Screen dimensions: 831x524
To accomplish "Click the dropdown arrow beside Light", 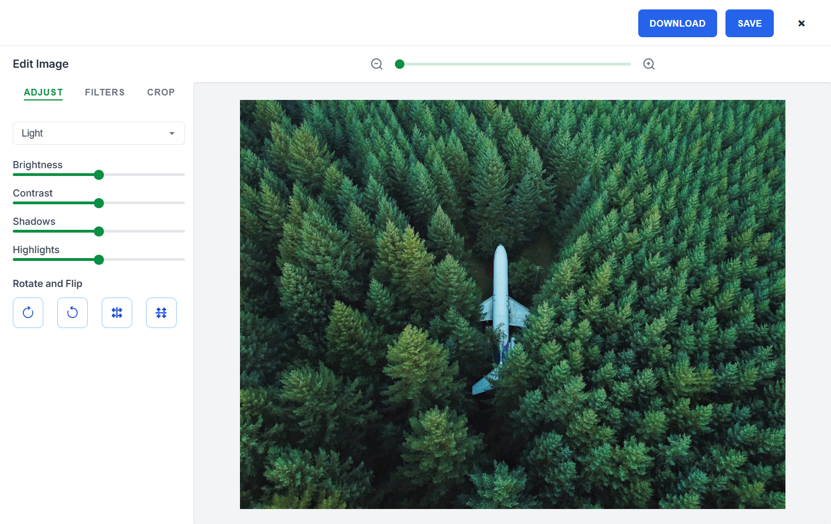I will point(172,133).
